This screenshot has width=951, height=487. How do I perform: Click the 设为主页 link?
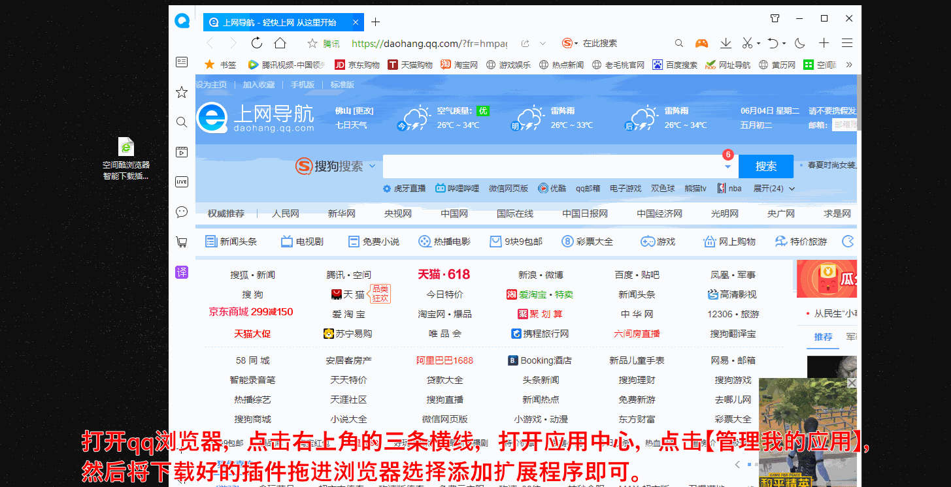(x=211, y=85)
